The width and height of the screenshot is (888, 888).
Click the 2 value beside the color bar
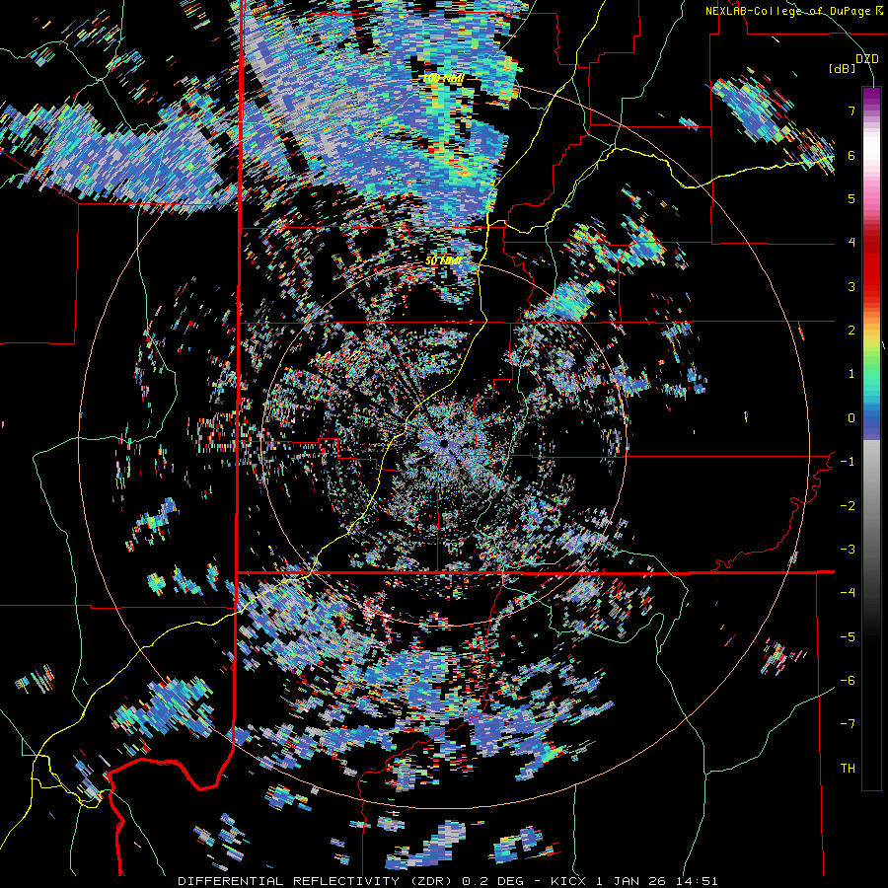(x=851, y=331)
